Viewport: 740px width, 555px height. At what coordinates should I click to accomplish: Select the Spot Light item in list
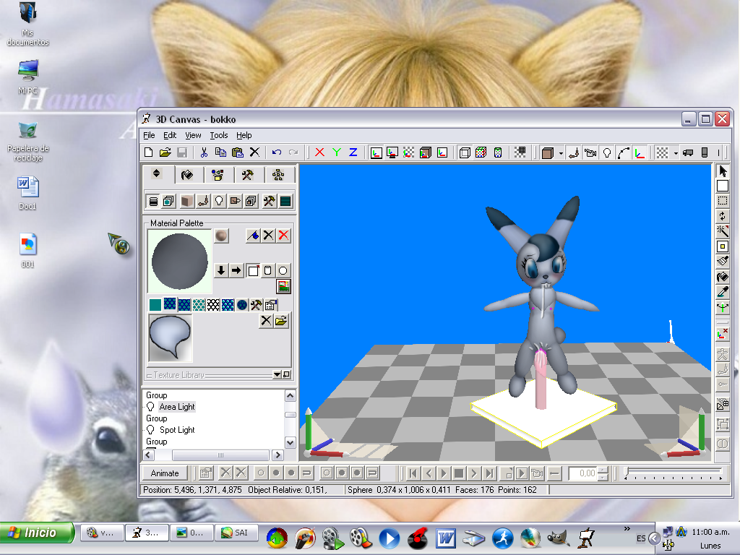coord(177,430)
